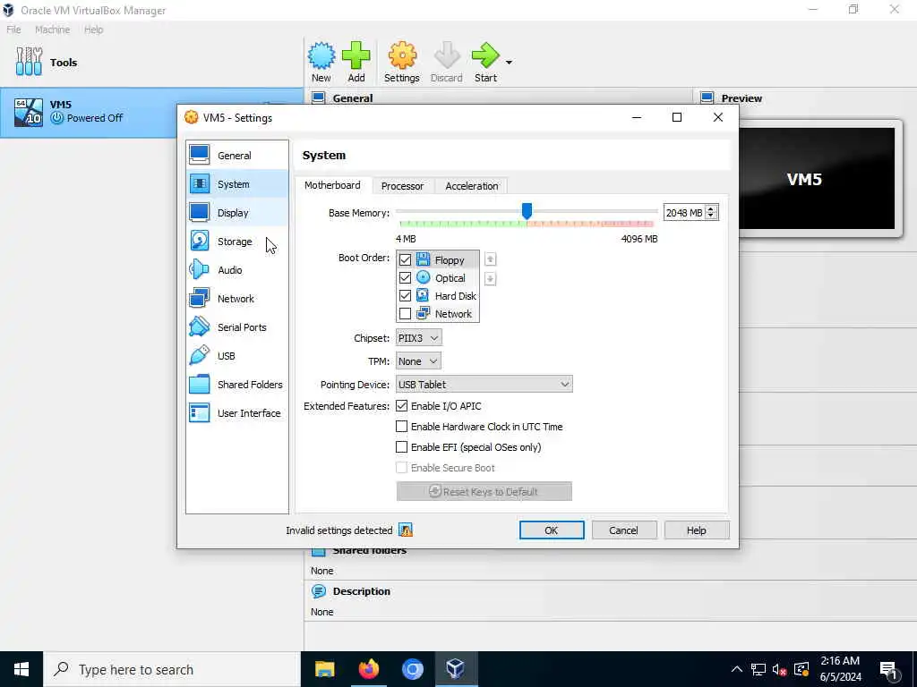Open the Audio settings category
Screen dimensions: 917x687
236,270
